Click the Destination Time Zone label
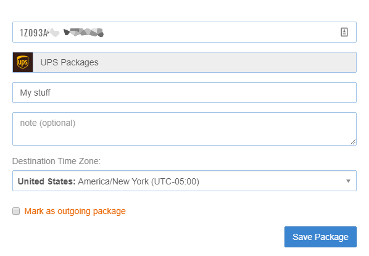 (x=56, y=161)
